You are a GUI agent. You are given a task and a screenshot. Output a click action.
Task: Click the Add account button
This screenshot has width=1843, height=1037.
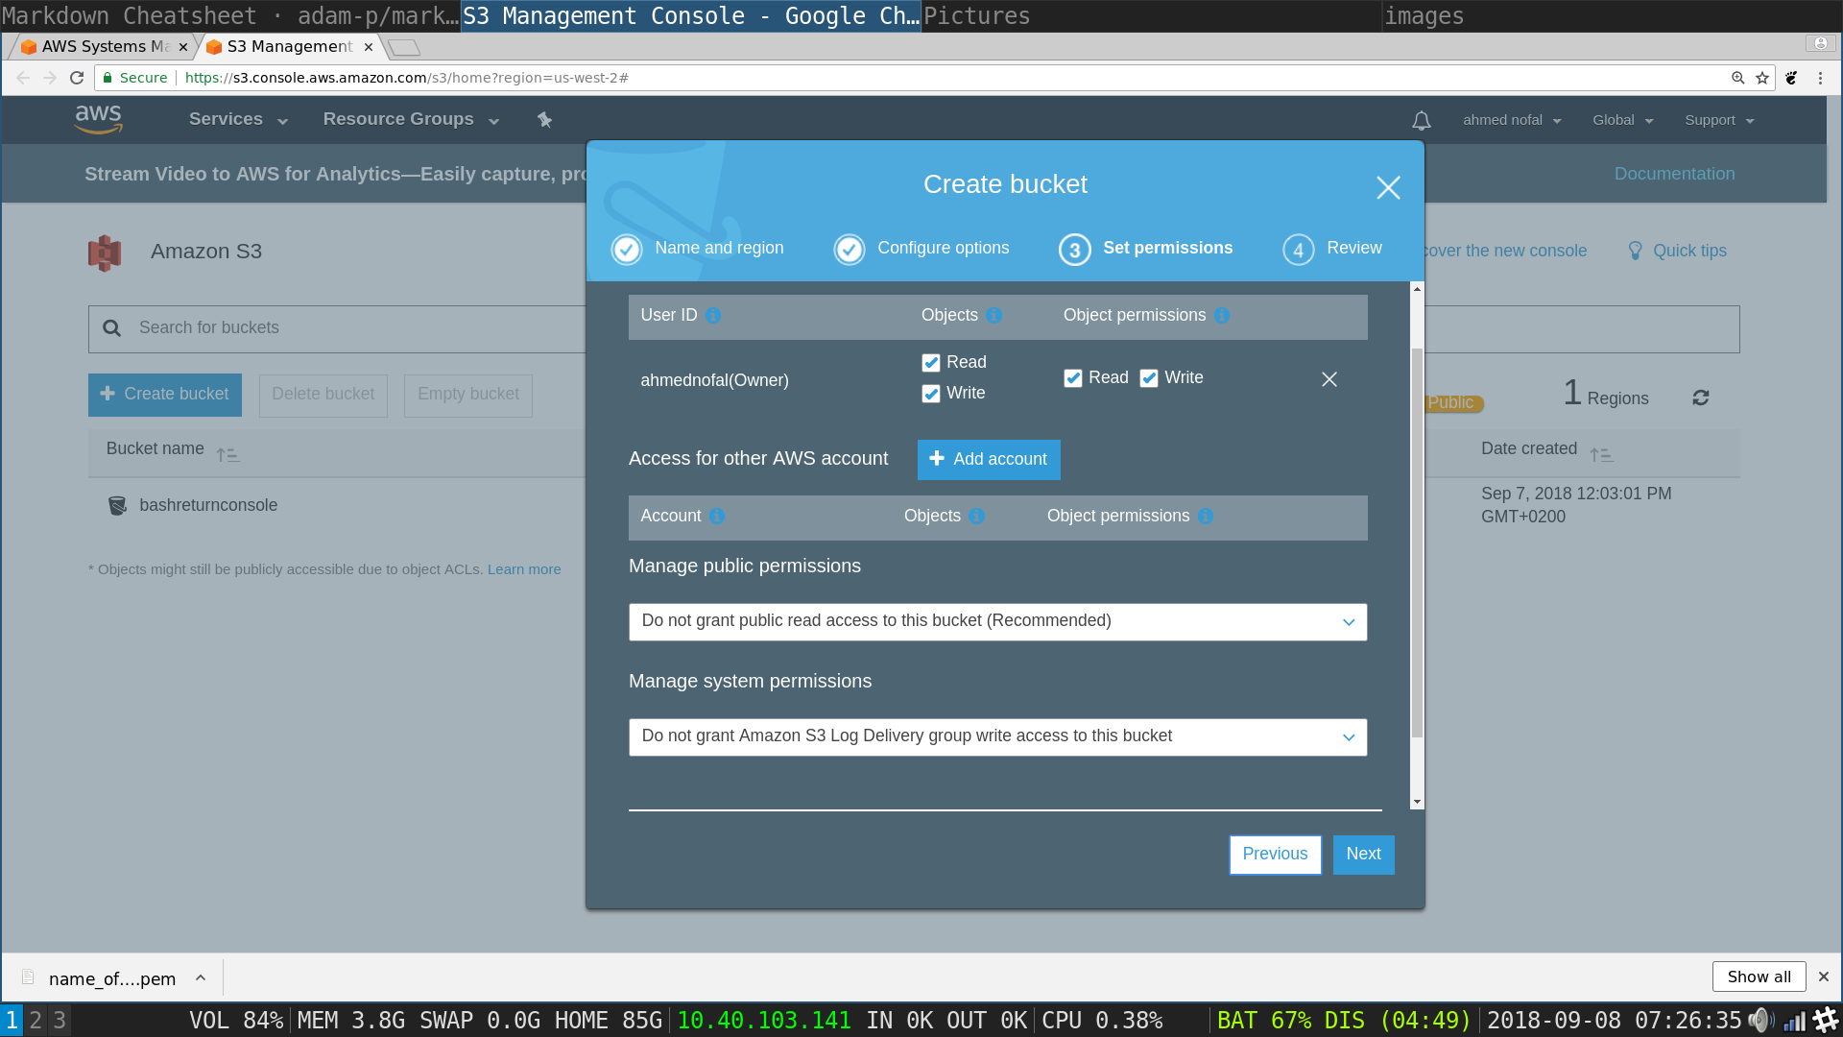[x=988, y=459]
